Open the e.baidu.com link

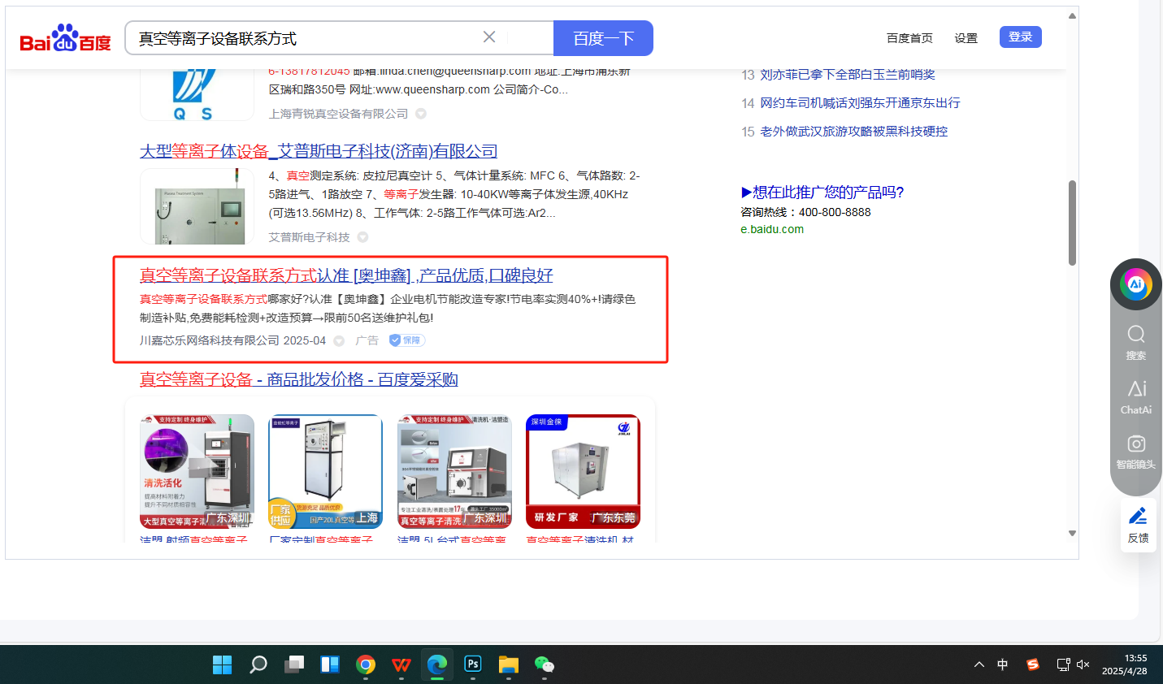pyautogui.click(x=772, y=229)
